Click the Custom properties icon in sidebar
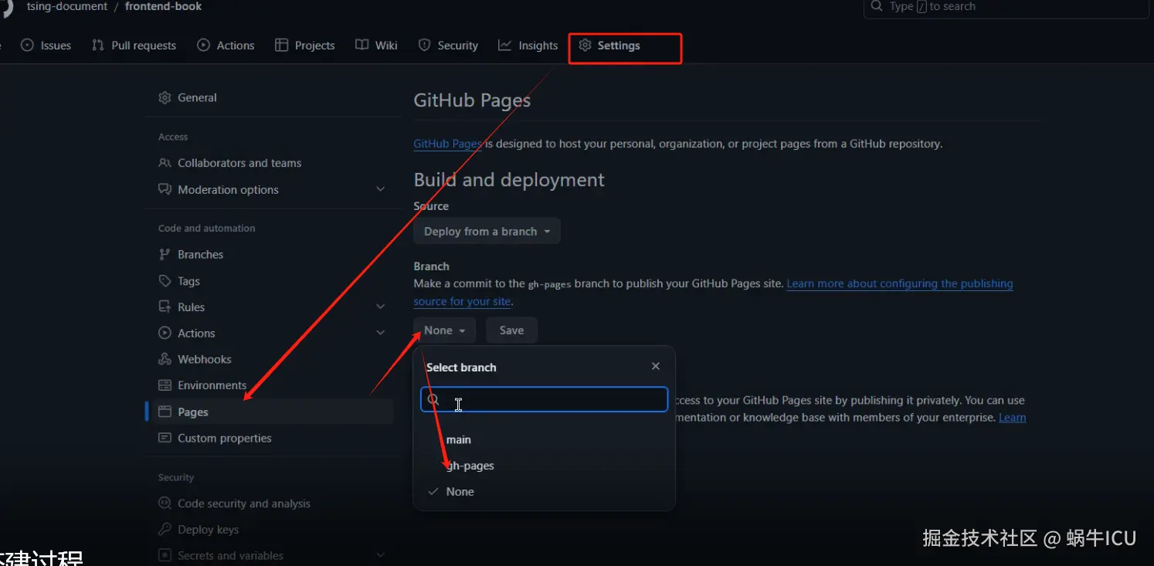The height and width of the screenshot is (566, 1154). tap(165, 438)
